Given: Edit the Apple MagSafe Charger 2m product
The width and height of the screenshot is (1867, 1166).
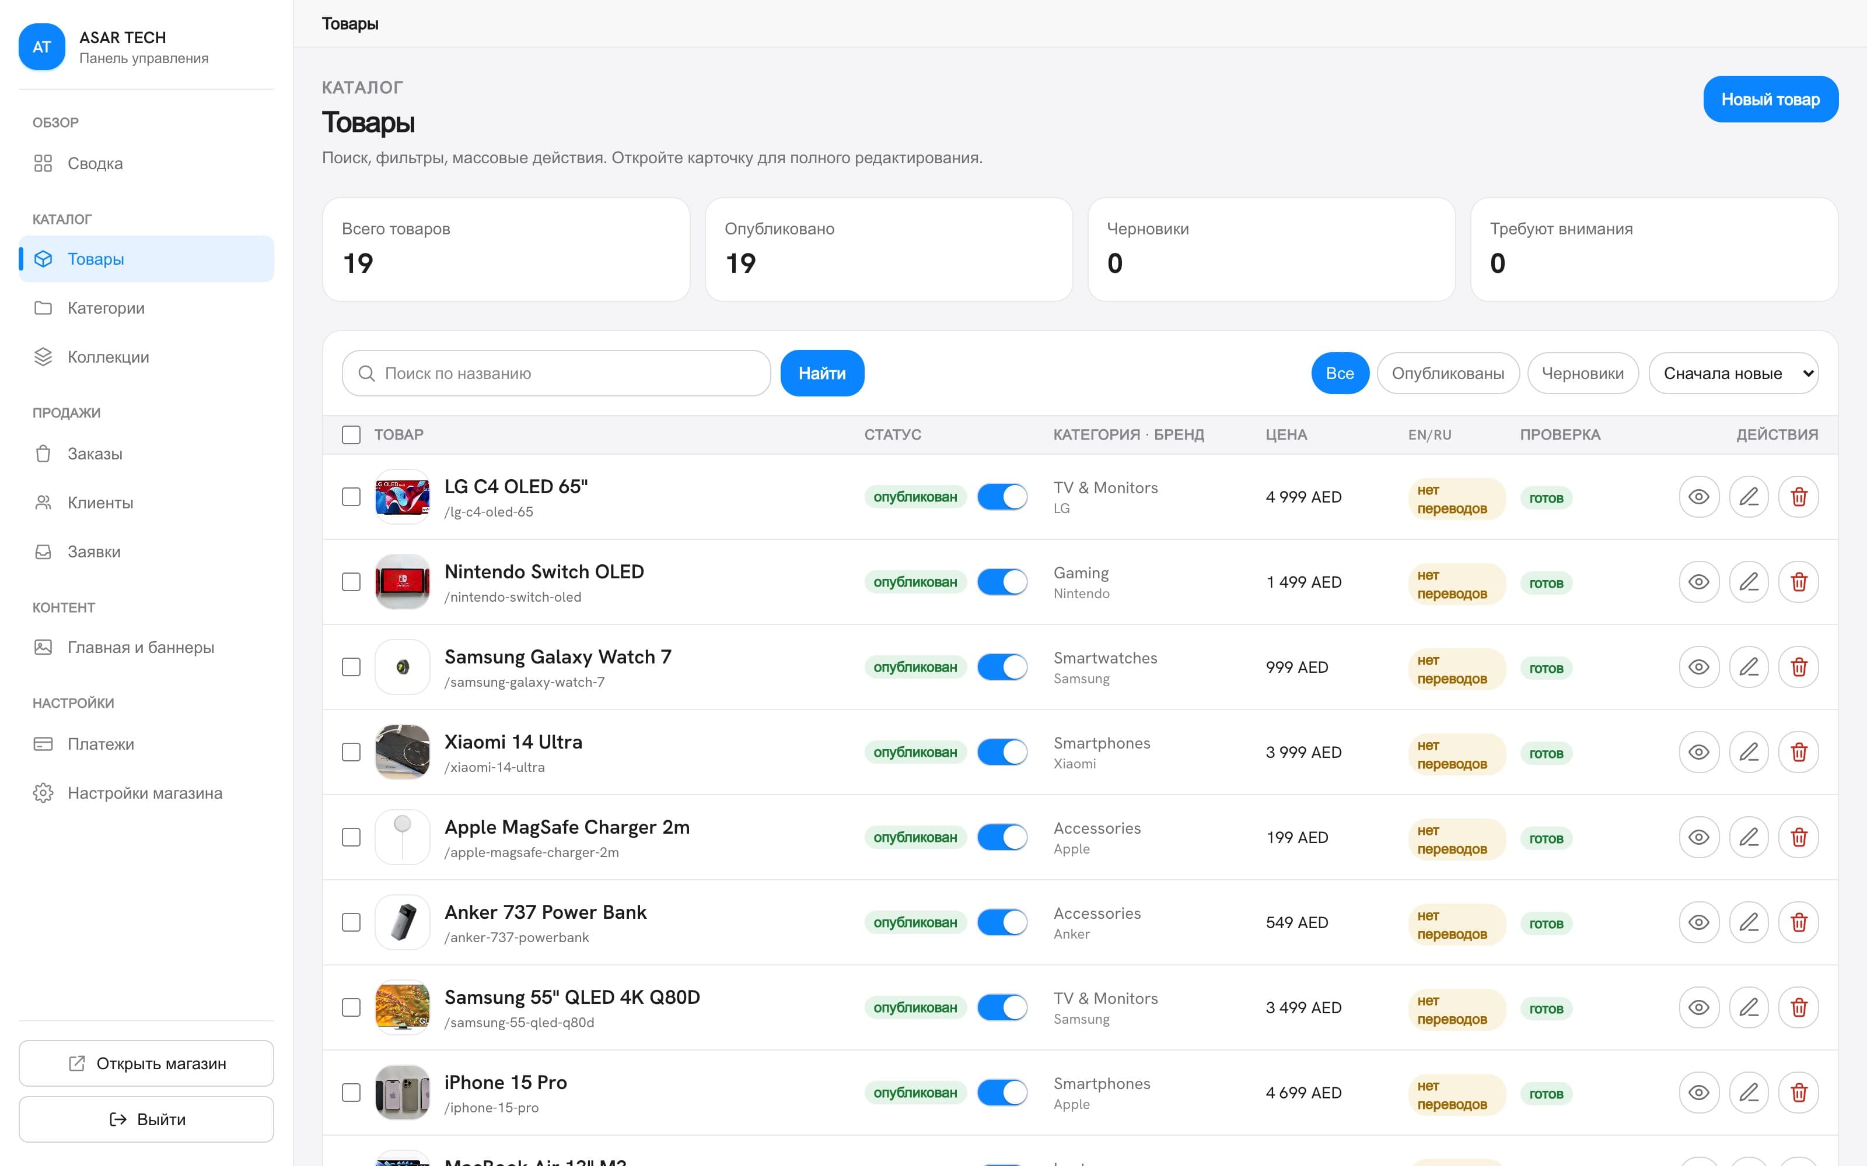Looking at the screenshot, I should 1749,838.
